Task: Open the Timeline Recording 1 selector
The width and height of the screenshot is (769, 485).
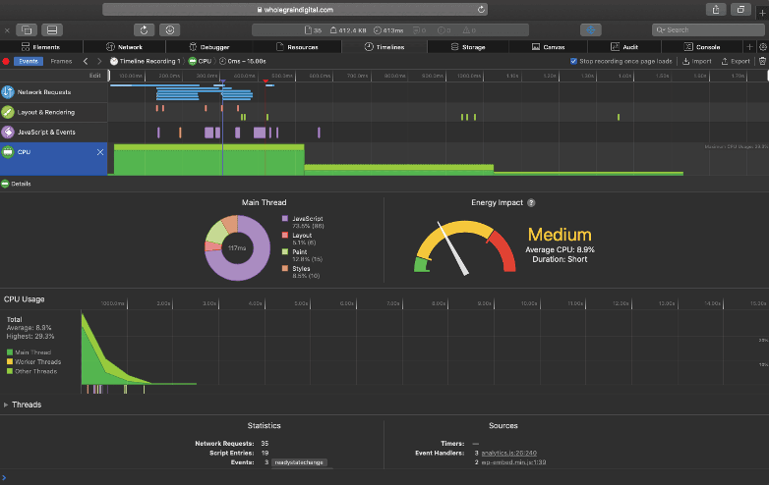Action: [149, 61]
